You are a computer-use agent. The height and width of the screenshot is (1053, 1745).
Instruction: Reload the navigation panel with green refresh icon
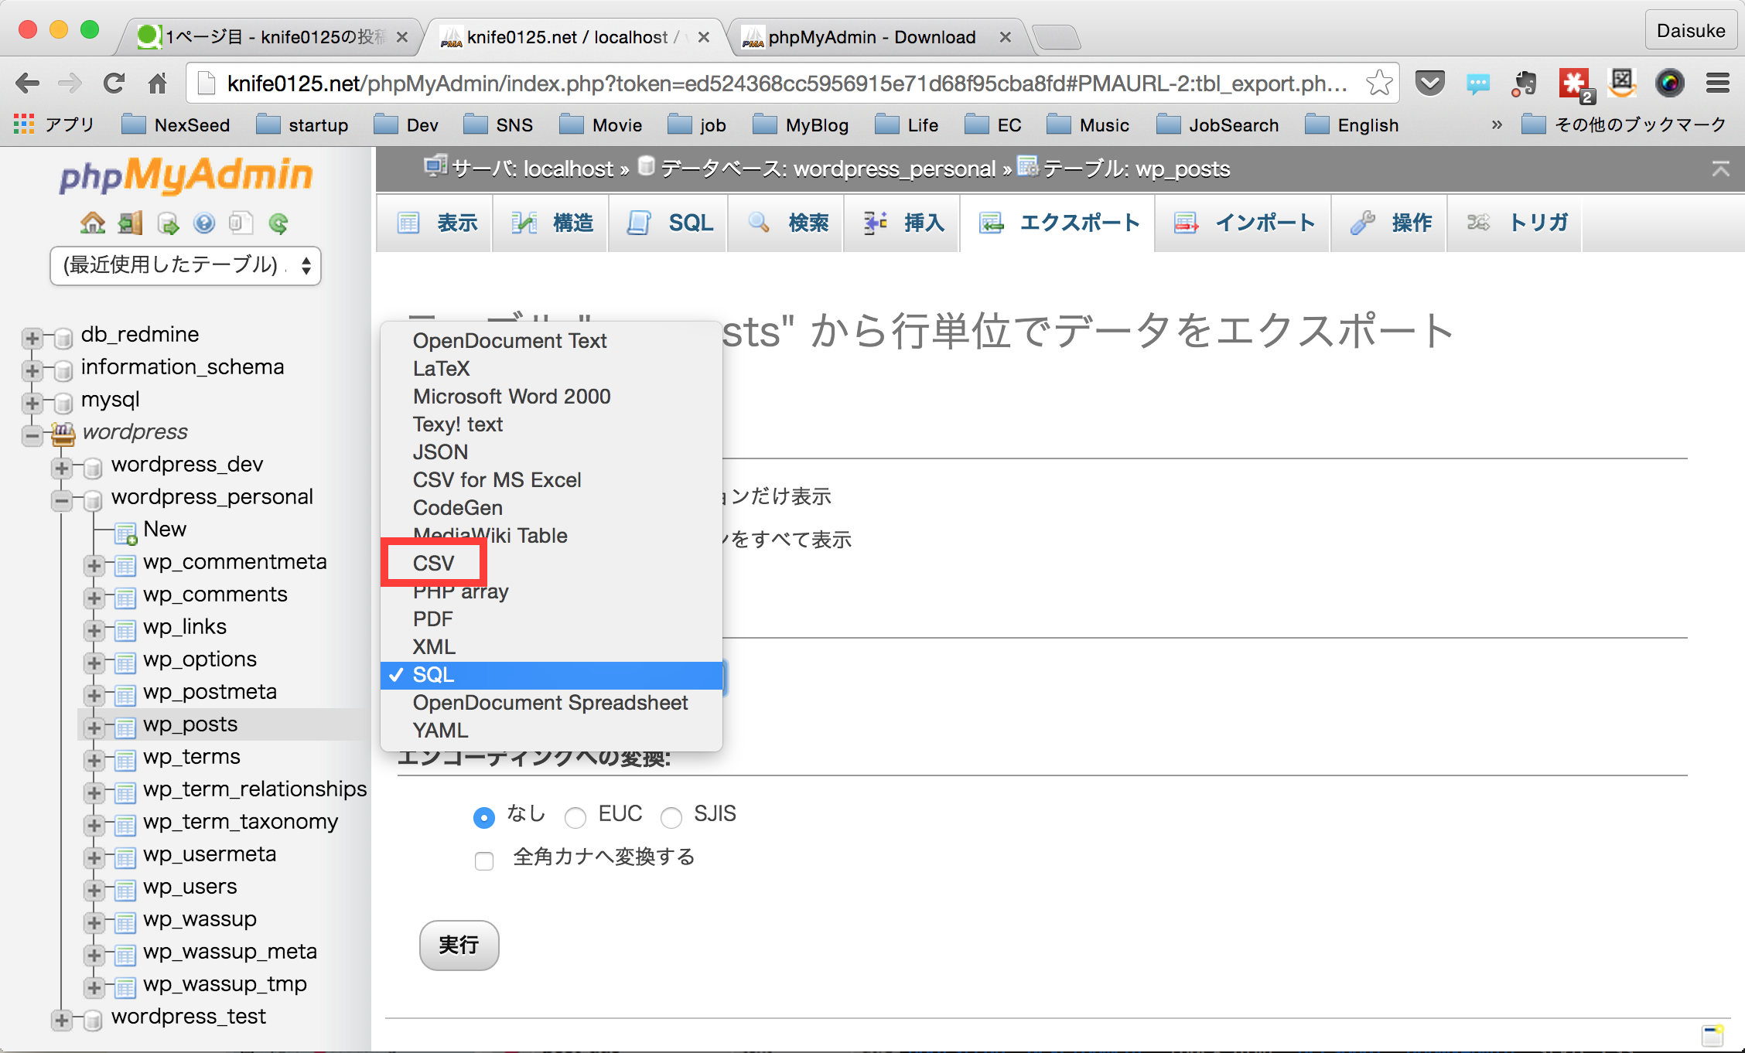pos(278,223)
